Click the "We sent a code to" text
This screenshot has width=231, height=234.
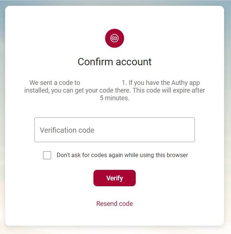(x=55, y=83)
